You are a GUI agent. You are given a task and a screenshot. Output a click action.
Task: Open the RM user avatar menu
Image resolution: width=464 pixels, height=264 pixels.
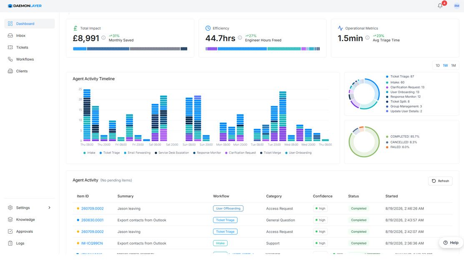click(456, 5)
